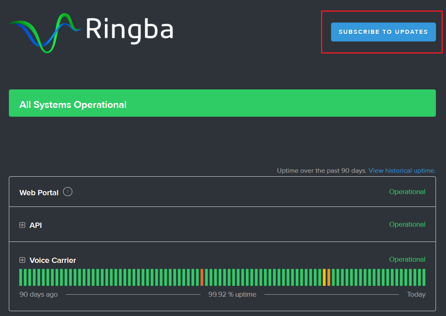Click the 99.92 % uptime text
This screenshot has width=446, height=316.
tap(232, 294)
